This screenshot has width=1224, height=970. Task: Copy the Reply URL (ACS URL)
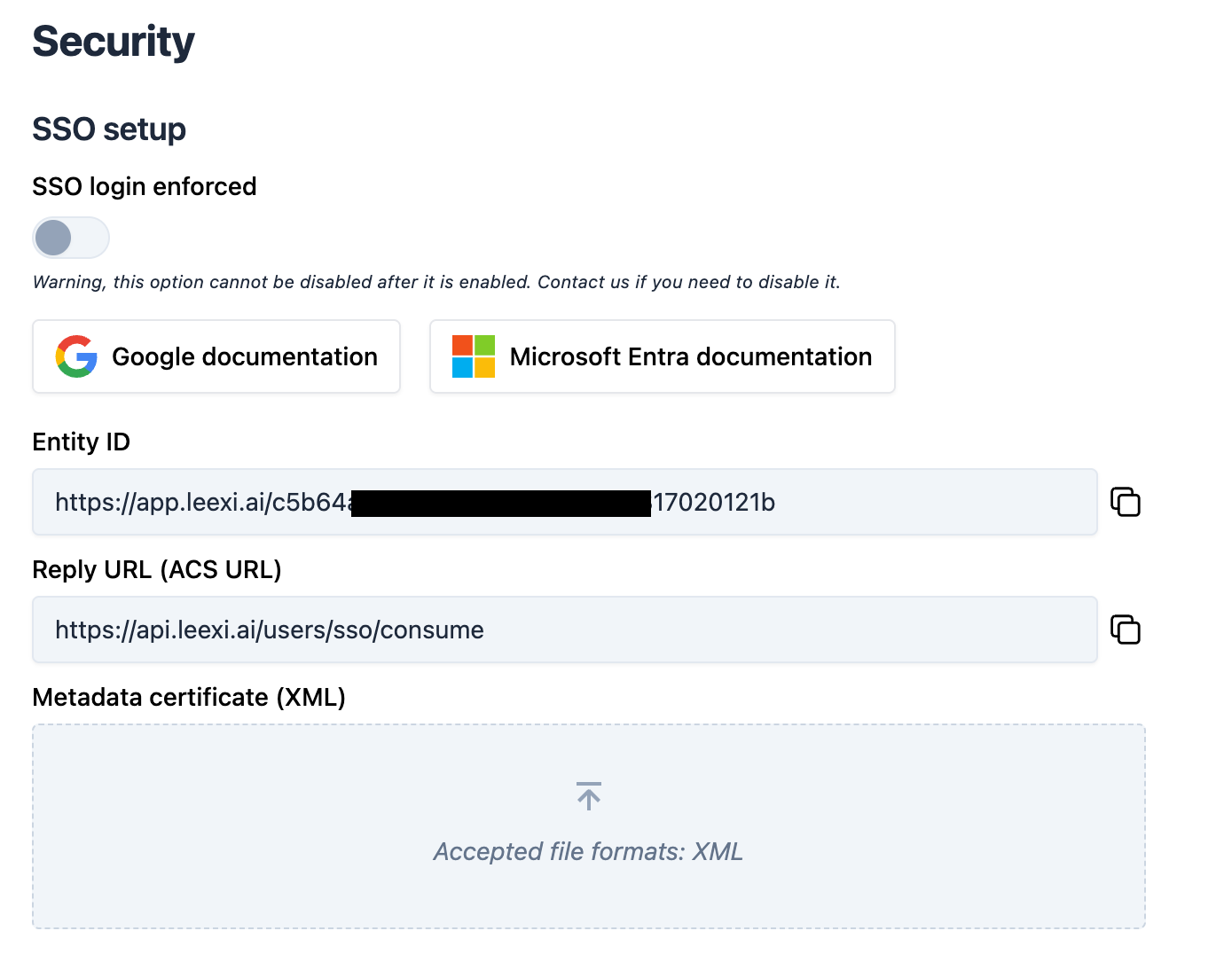click(x=1126, y=630)
